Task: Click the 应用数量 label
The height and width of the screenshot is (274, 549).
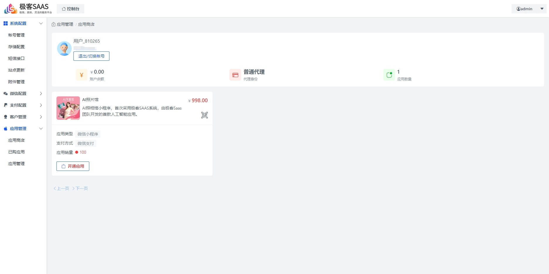Action: click(x=404, y=79)
